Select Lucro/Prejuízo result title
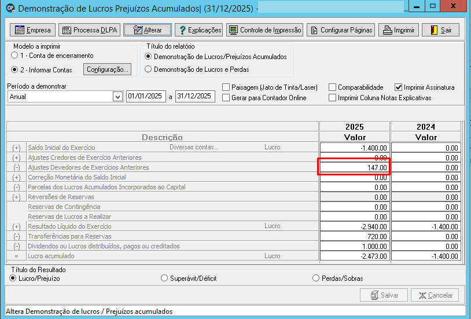Image resolution: width=471 pixels, height=319 pixels. [13, 278]
